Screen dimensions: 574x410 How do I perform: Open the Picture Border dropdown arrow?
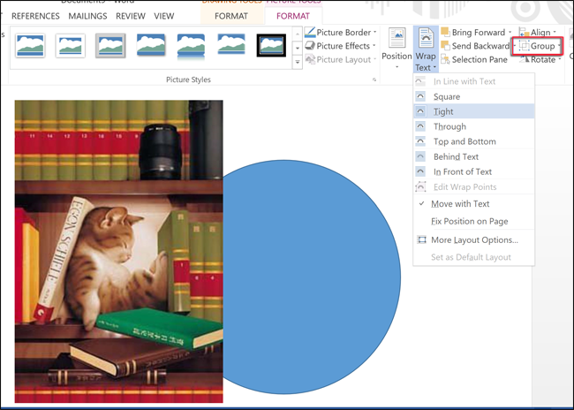(374, 32)
